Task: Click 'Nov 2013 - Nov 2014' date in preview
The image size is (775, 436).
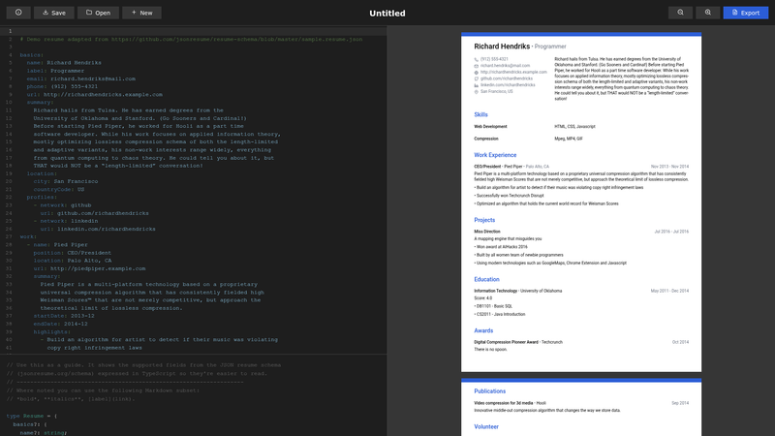Action: tap(669, 167)
